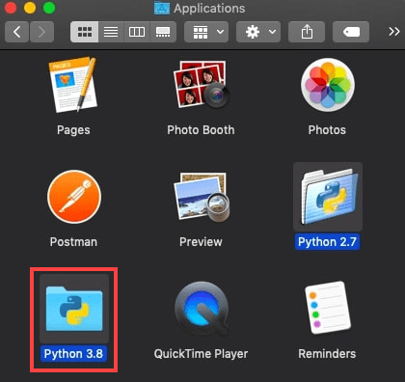Select the QuickTime Player icon
The width and height of the screenshot is (405, 382).
click(202, 308)
